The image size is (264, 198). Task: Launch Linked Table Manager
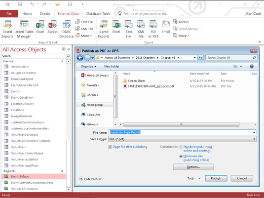24,29
